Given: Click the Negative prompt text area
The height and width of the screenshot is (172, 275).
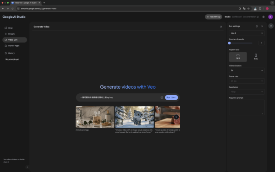Looking at the screenshot, I should [x=247, y=107].
